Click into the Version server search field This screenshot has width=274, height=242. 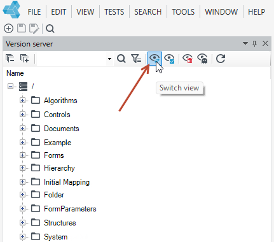(x=72, y=59)
